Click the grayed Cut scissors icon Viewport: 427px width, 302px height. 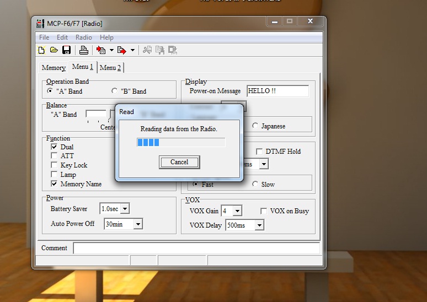click(147, 50)
